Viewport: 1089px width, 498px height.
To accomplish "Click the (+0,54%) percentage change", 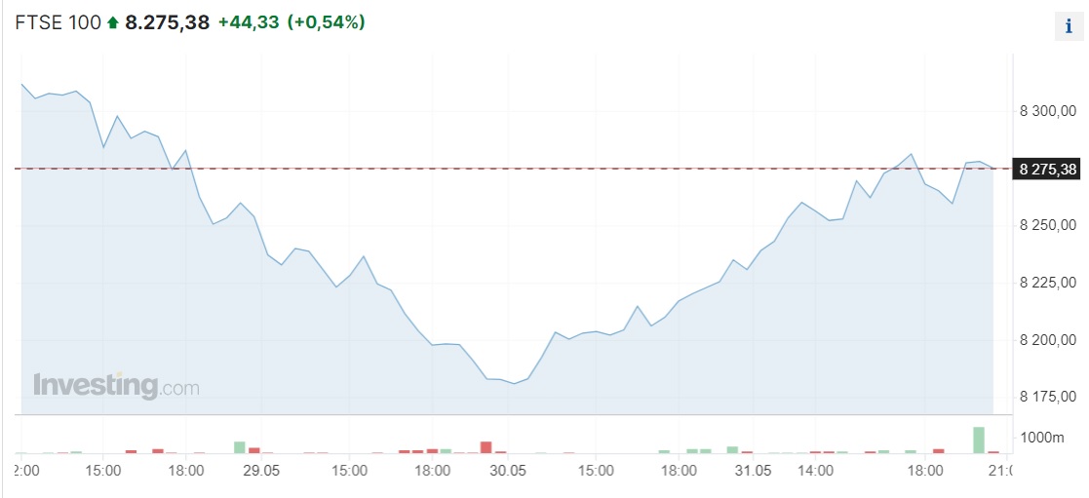I will click(x=327, y=23).
